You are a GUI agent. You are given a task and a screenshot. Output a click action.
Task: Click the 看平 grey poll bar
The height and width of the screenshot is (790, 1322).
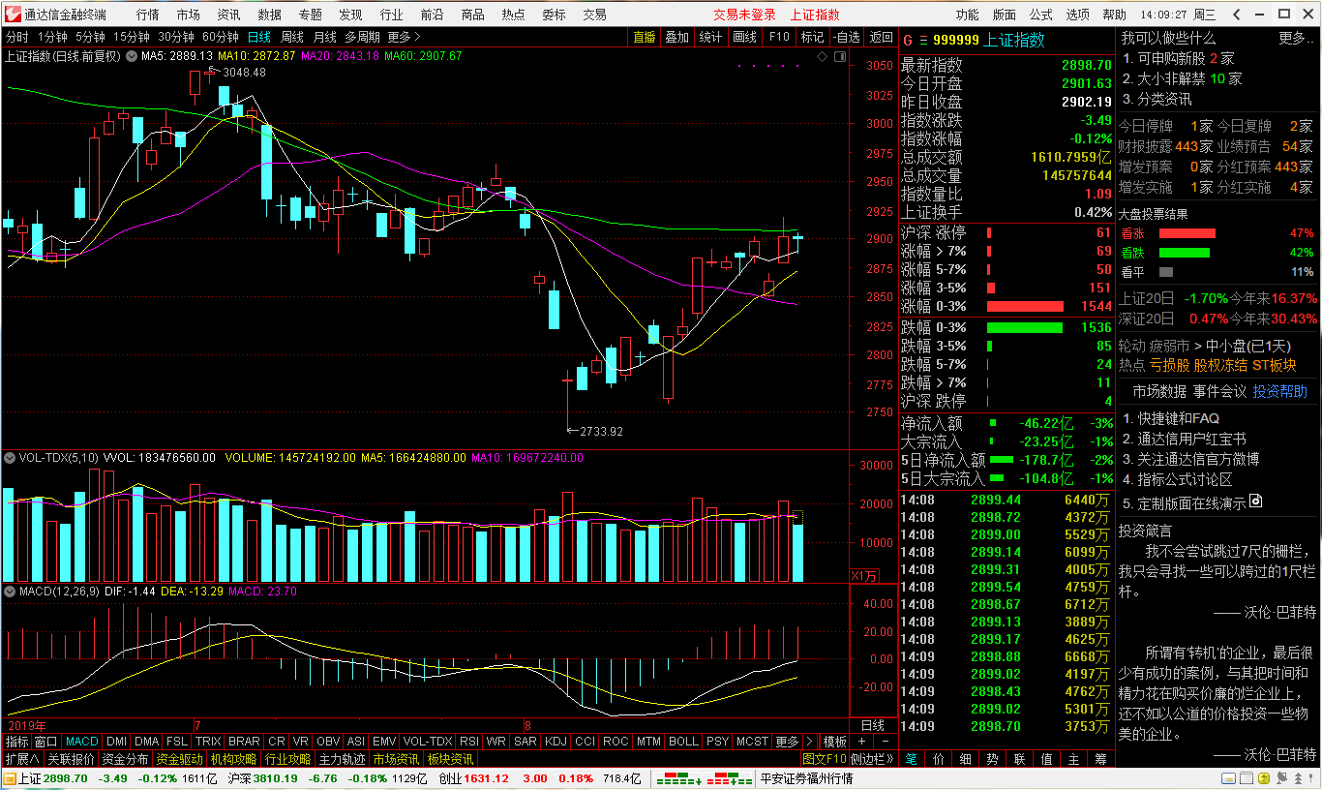click(x=1166, y=272)
